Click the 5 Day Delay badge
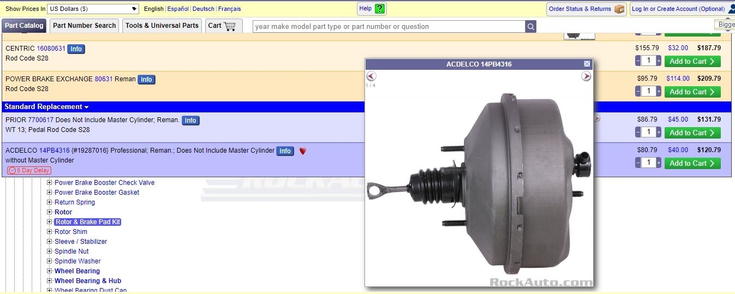The height and width of the screenshot is (294, 735). 29,170
